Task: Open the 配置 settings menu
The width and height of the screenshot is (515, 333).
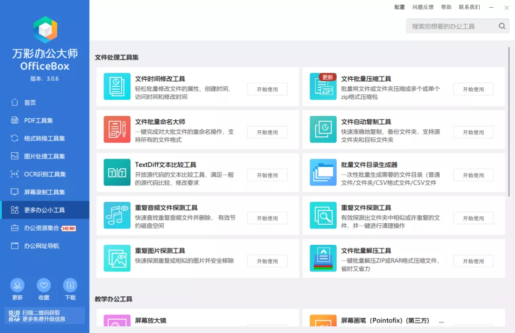Action: point(400,7)
